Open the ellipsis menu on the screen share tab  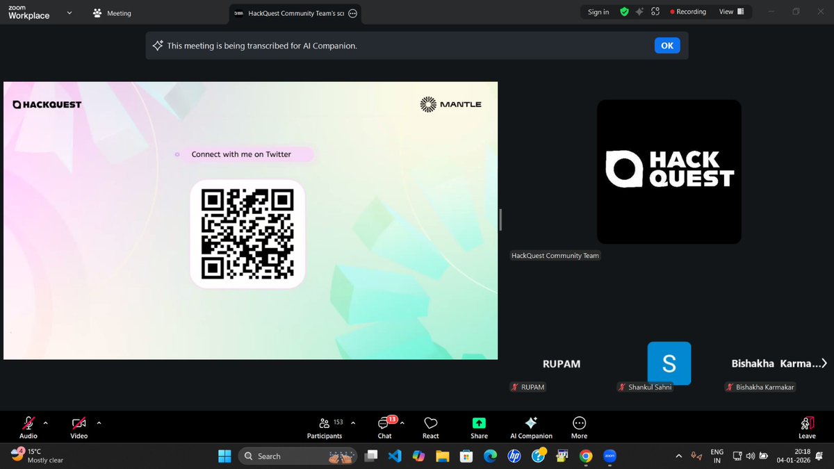(352, 13)
